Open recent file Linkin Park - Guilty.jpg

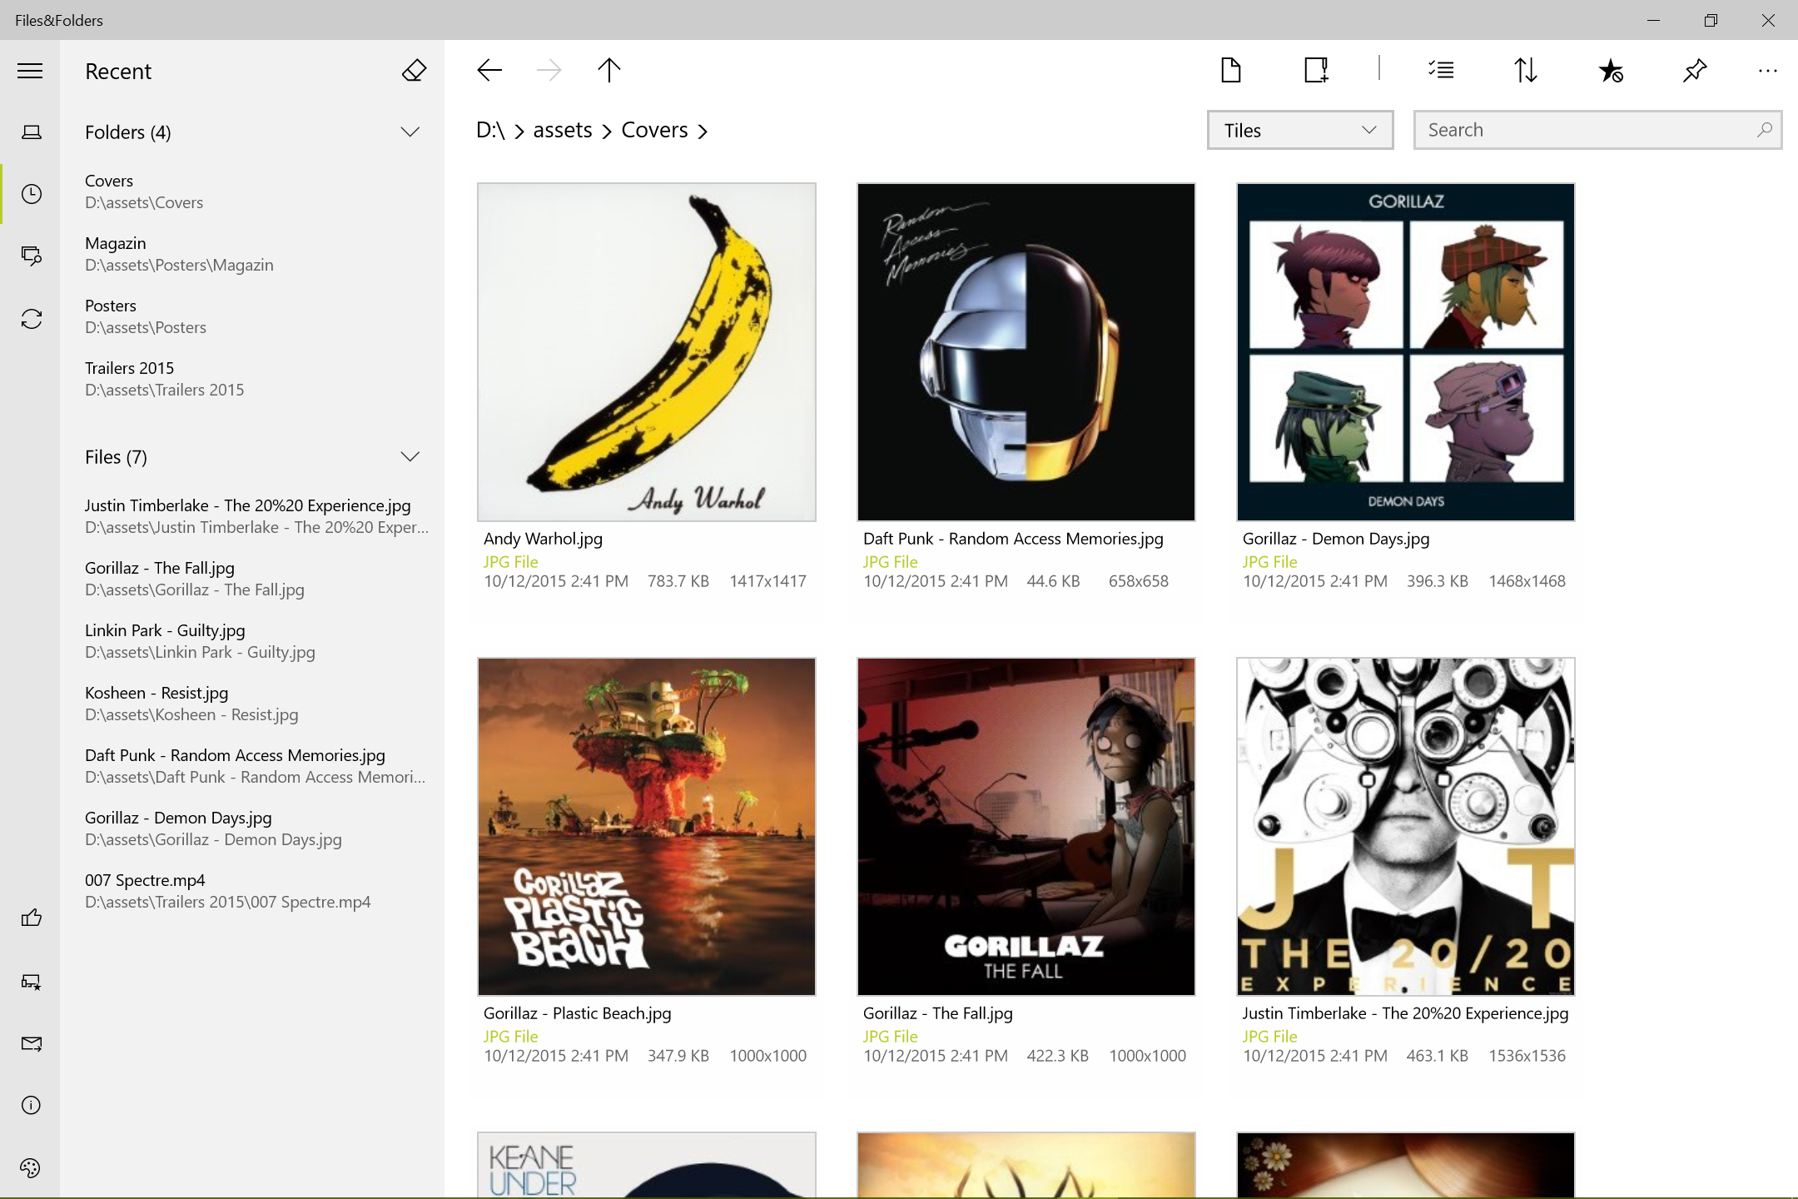[252, 641]
